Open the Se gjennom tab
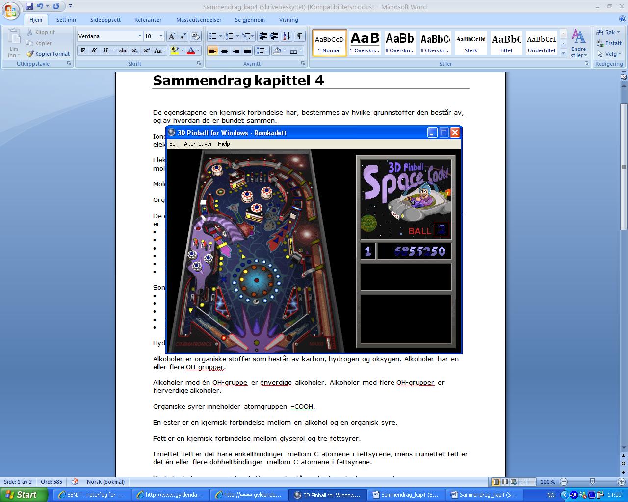This screenshot has width=628, height=502. [x=250, y=20]
